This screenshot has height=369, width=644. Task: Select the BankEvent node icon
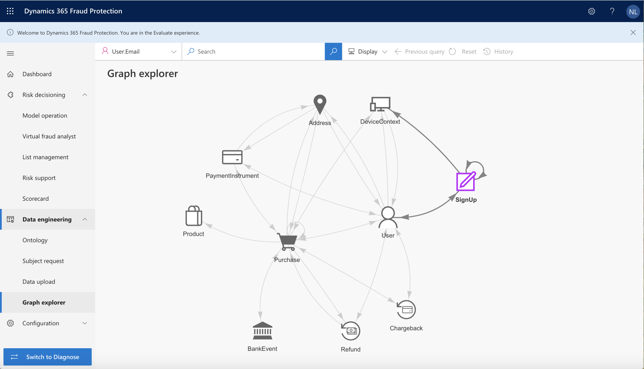262,331
